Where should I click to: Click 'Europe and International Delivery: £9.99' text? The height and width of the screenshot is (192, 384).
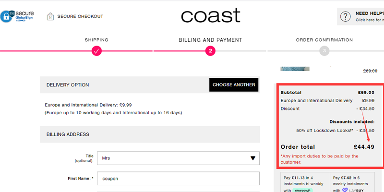point(88,105)
